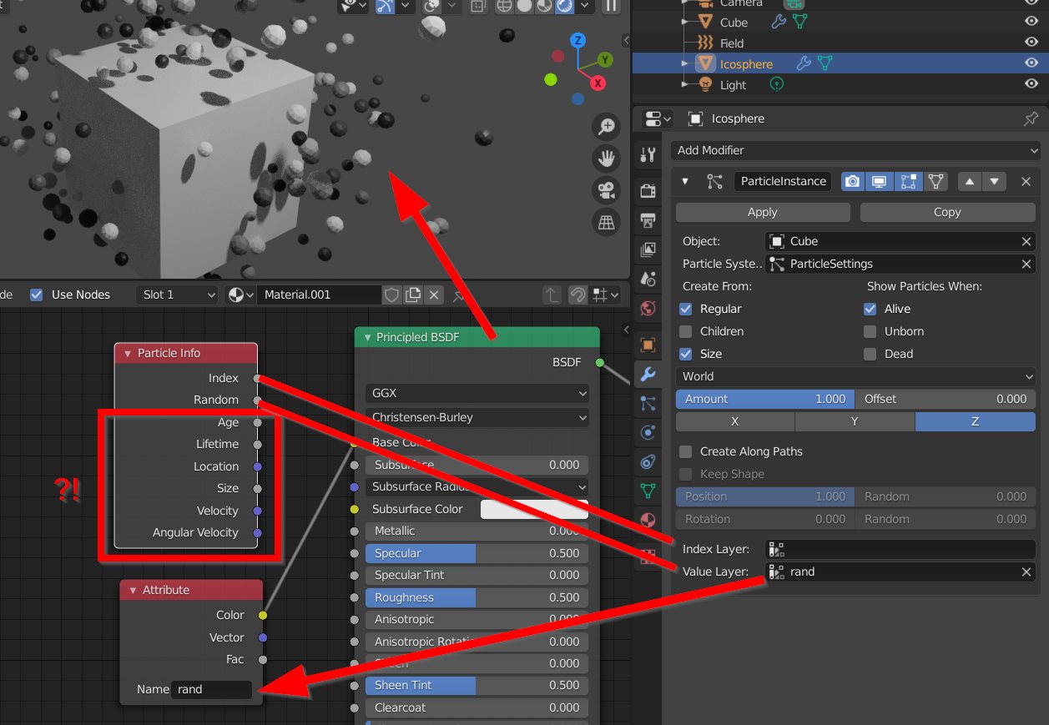Copy the ParticleInstance modifier
The height and width of the screenshot is (725, 1049).
948,212
